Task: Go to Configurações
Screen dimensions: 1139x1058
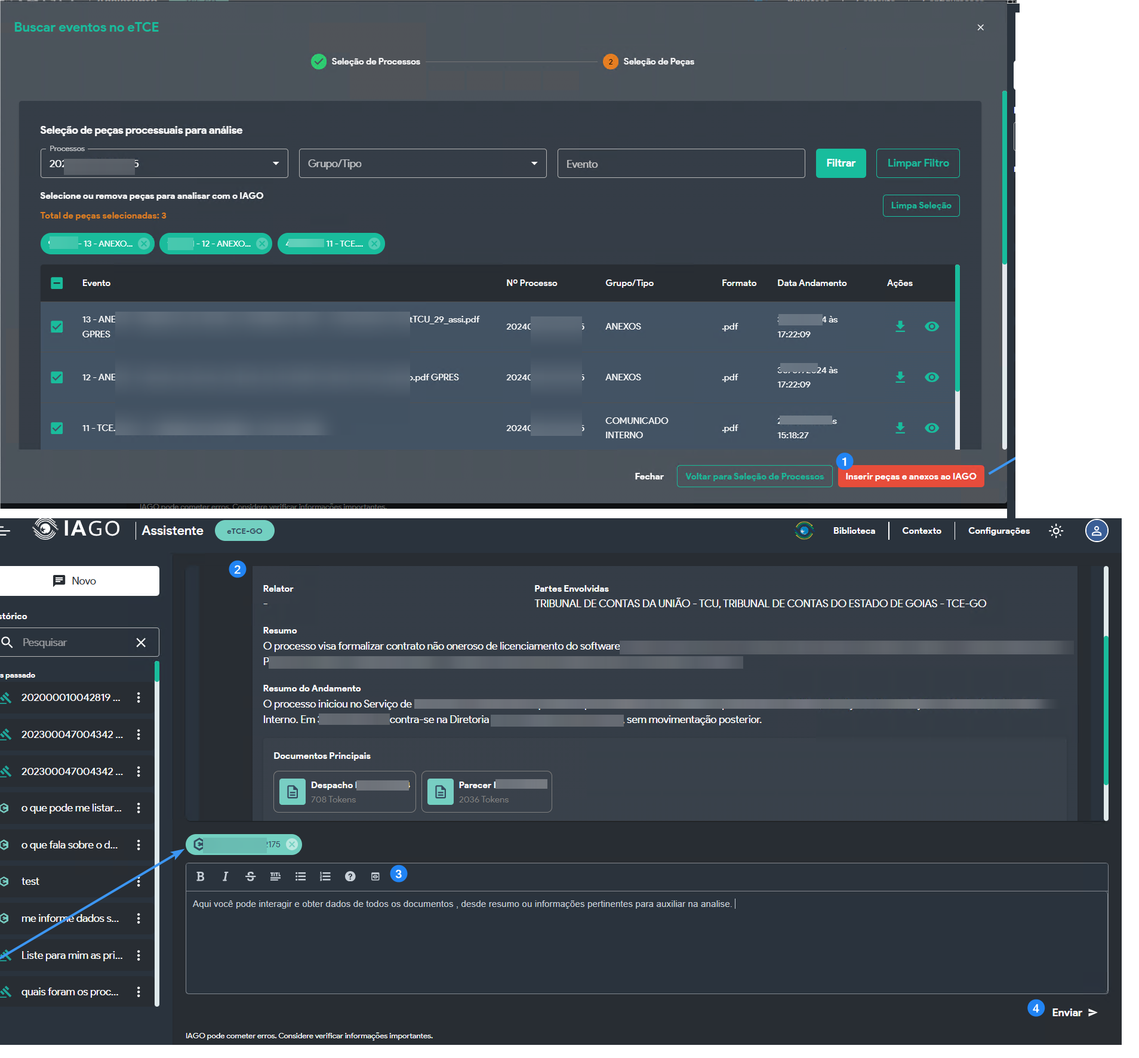Action: pyautogui.click(x=998, y=531)
